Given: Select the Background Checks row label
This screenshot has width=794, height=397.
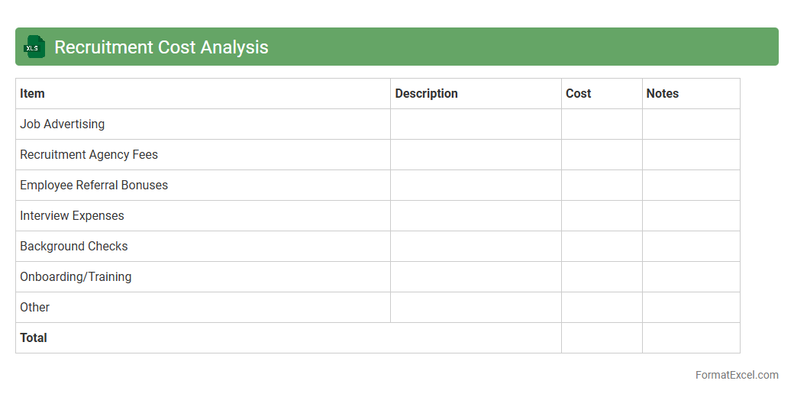Looking at the screenshot, I should point(74,246).
